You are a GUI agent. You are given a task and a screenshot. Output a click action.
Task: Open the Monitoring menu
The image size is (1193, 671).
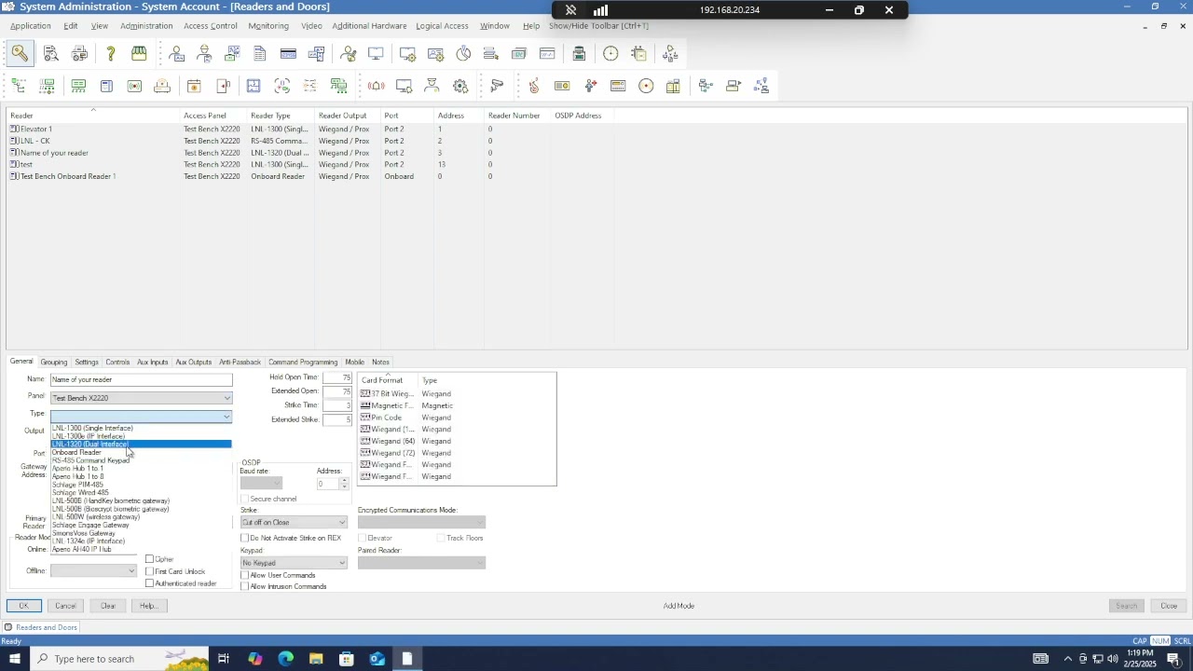coord(268,26)
